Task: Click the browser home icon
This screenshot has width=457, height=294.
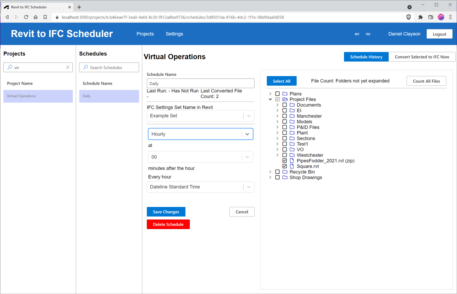Action: (35, 17)
